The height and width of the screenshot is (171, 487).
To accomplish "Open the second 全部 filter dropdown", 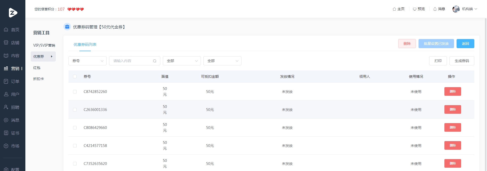I will click(x=222, y=61).
